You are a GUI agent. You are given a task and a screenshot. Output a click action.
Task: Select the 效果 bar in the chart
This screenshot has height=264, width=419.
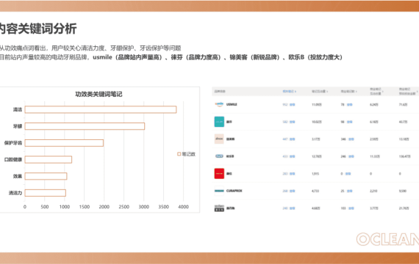point(46,176)
